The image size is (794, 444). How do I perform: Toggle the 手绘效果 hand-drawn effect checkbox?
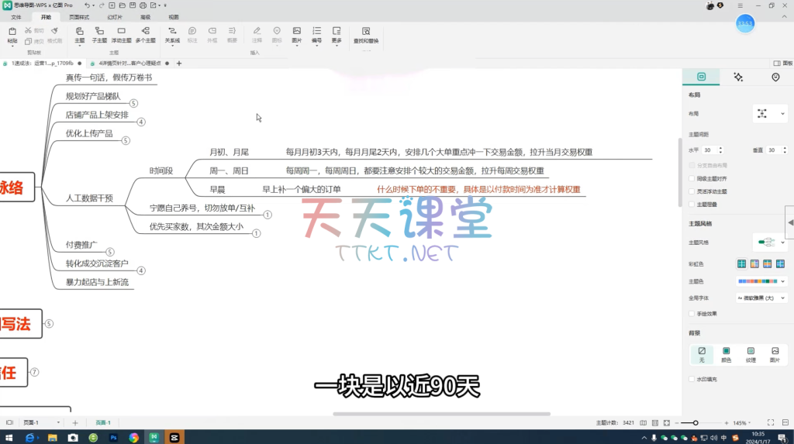[x=692, y=313]
